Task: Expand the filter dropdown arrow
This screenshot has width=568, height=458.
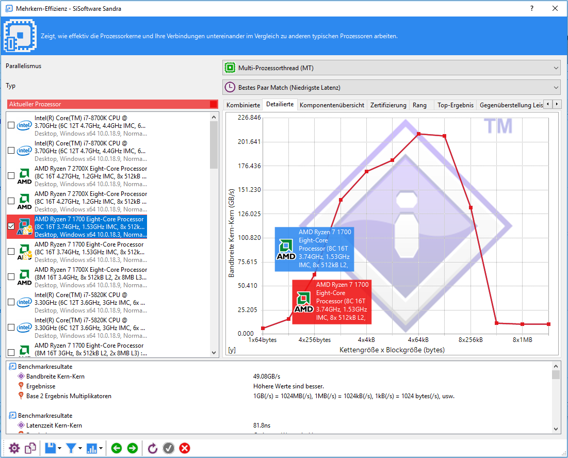Action: coord(80,449)
